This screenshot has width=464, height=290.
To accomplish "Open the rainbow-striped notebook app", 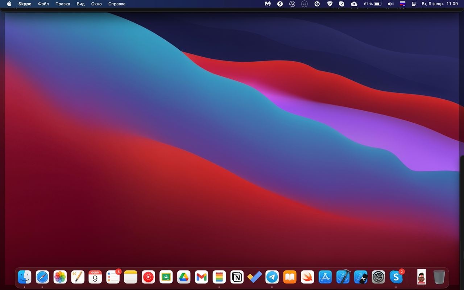I will [x=219, y=277].
